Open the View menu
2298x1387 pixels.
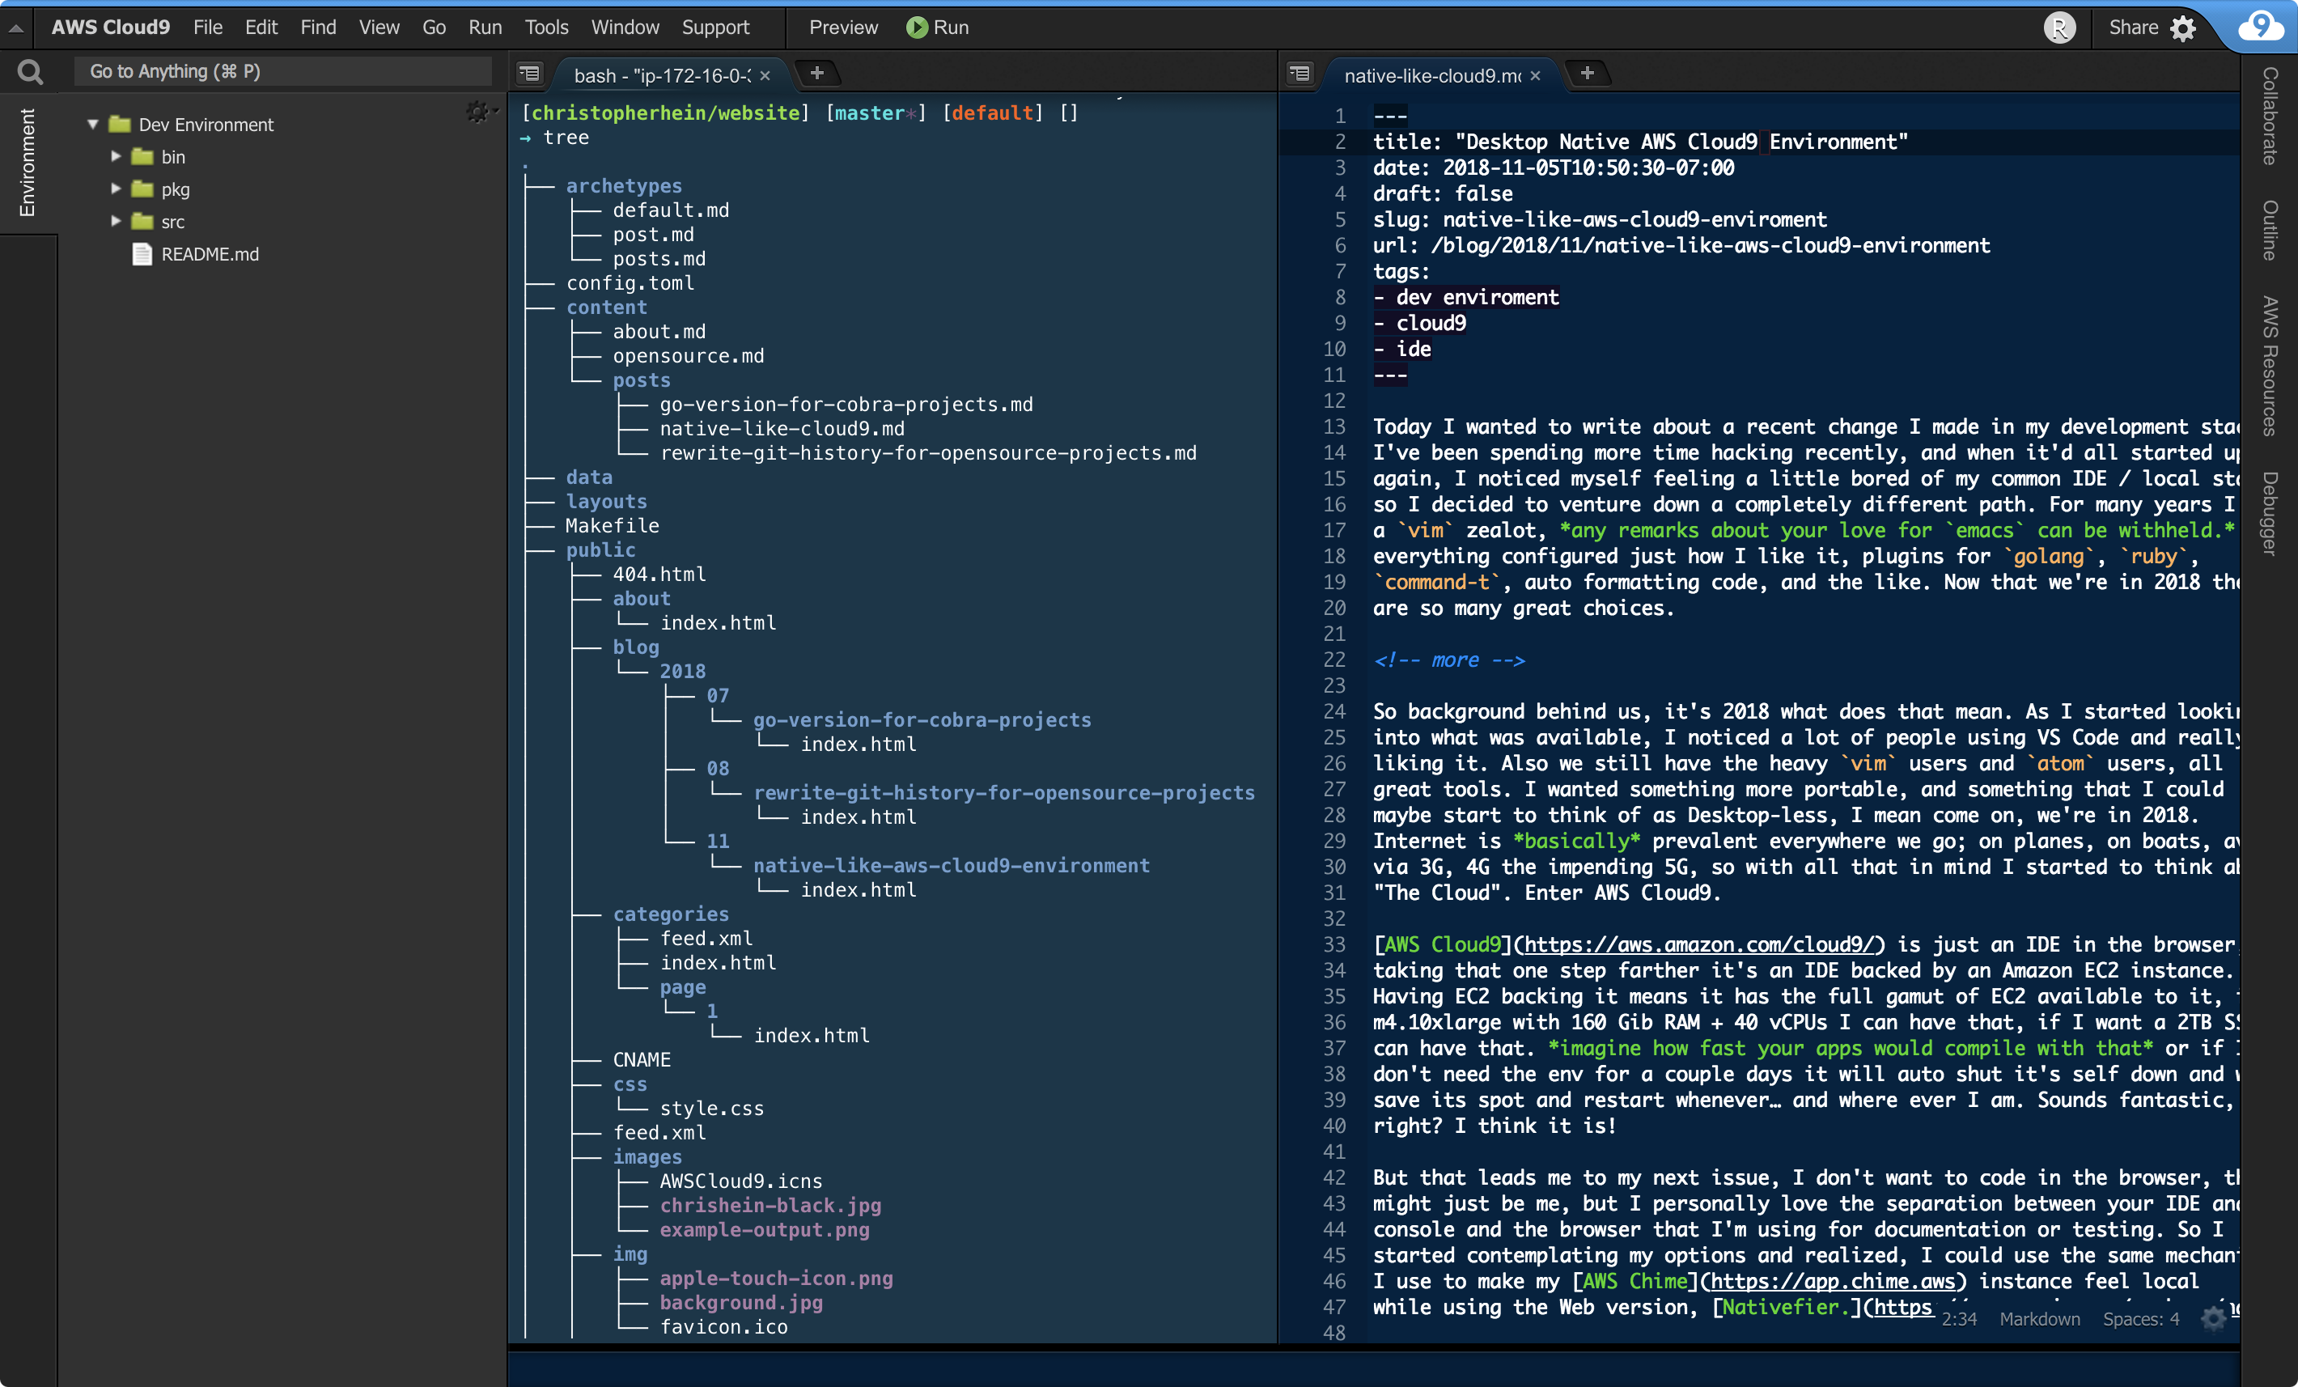pyautogui.click(x=379, y=28)
